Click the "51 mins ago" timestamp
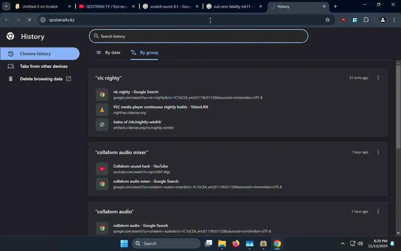Image resolution: width=401 pixels, height=251 pixels. [359, 78]
